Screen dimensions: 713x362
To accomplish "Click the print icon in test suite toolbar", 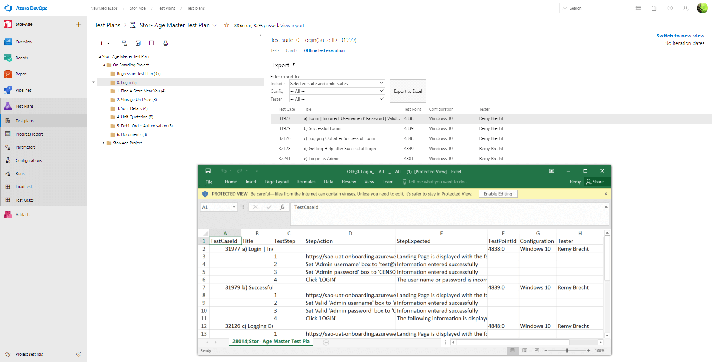I will 165,43.
